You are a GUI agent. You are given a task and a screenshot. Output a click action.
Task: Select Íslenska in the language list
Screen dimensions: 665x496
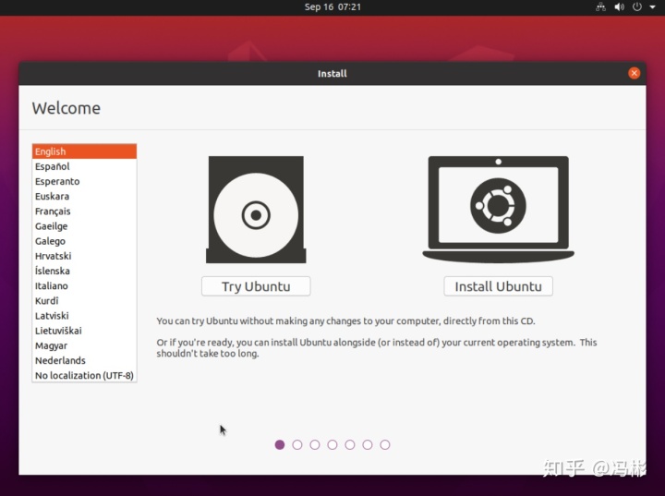84,271
